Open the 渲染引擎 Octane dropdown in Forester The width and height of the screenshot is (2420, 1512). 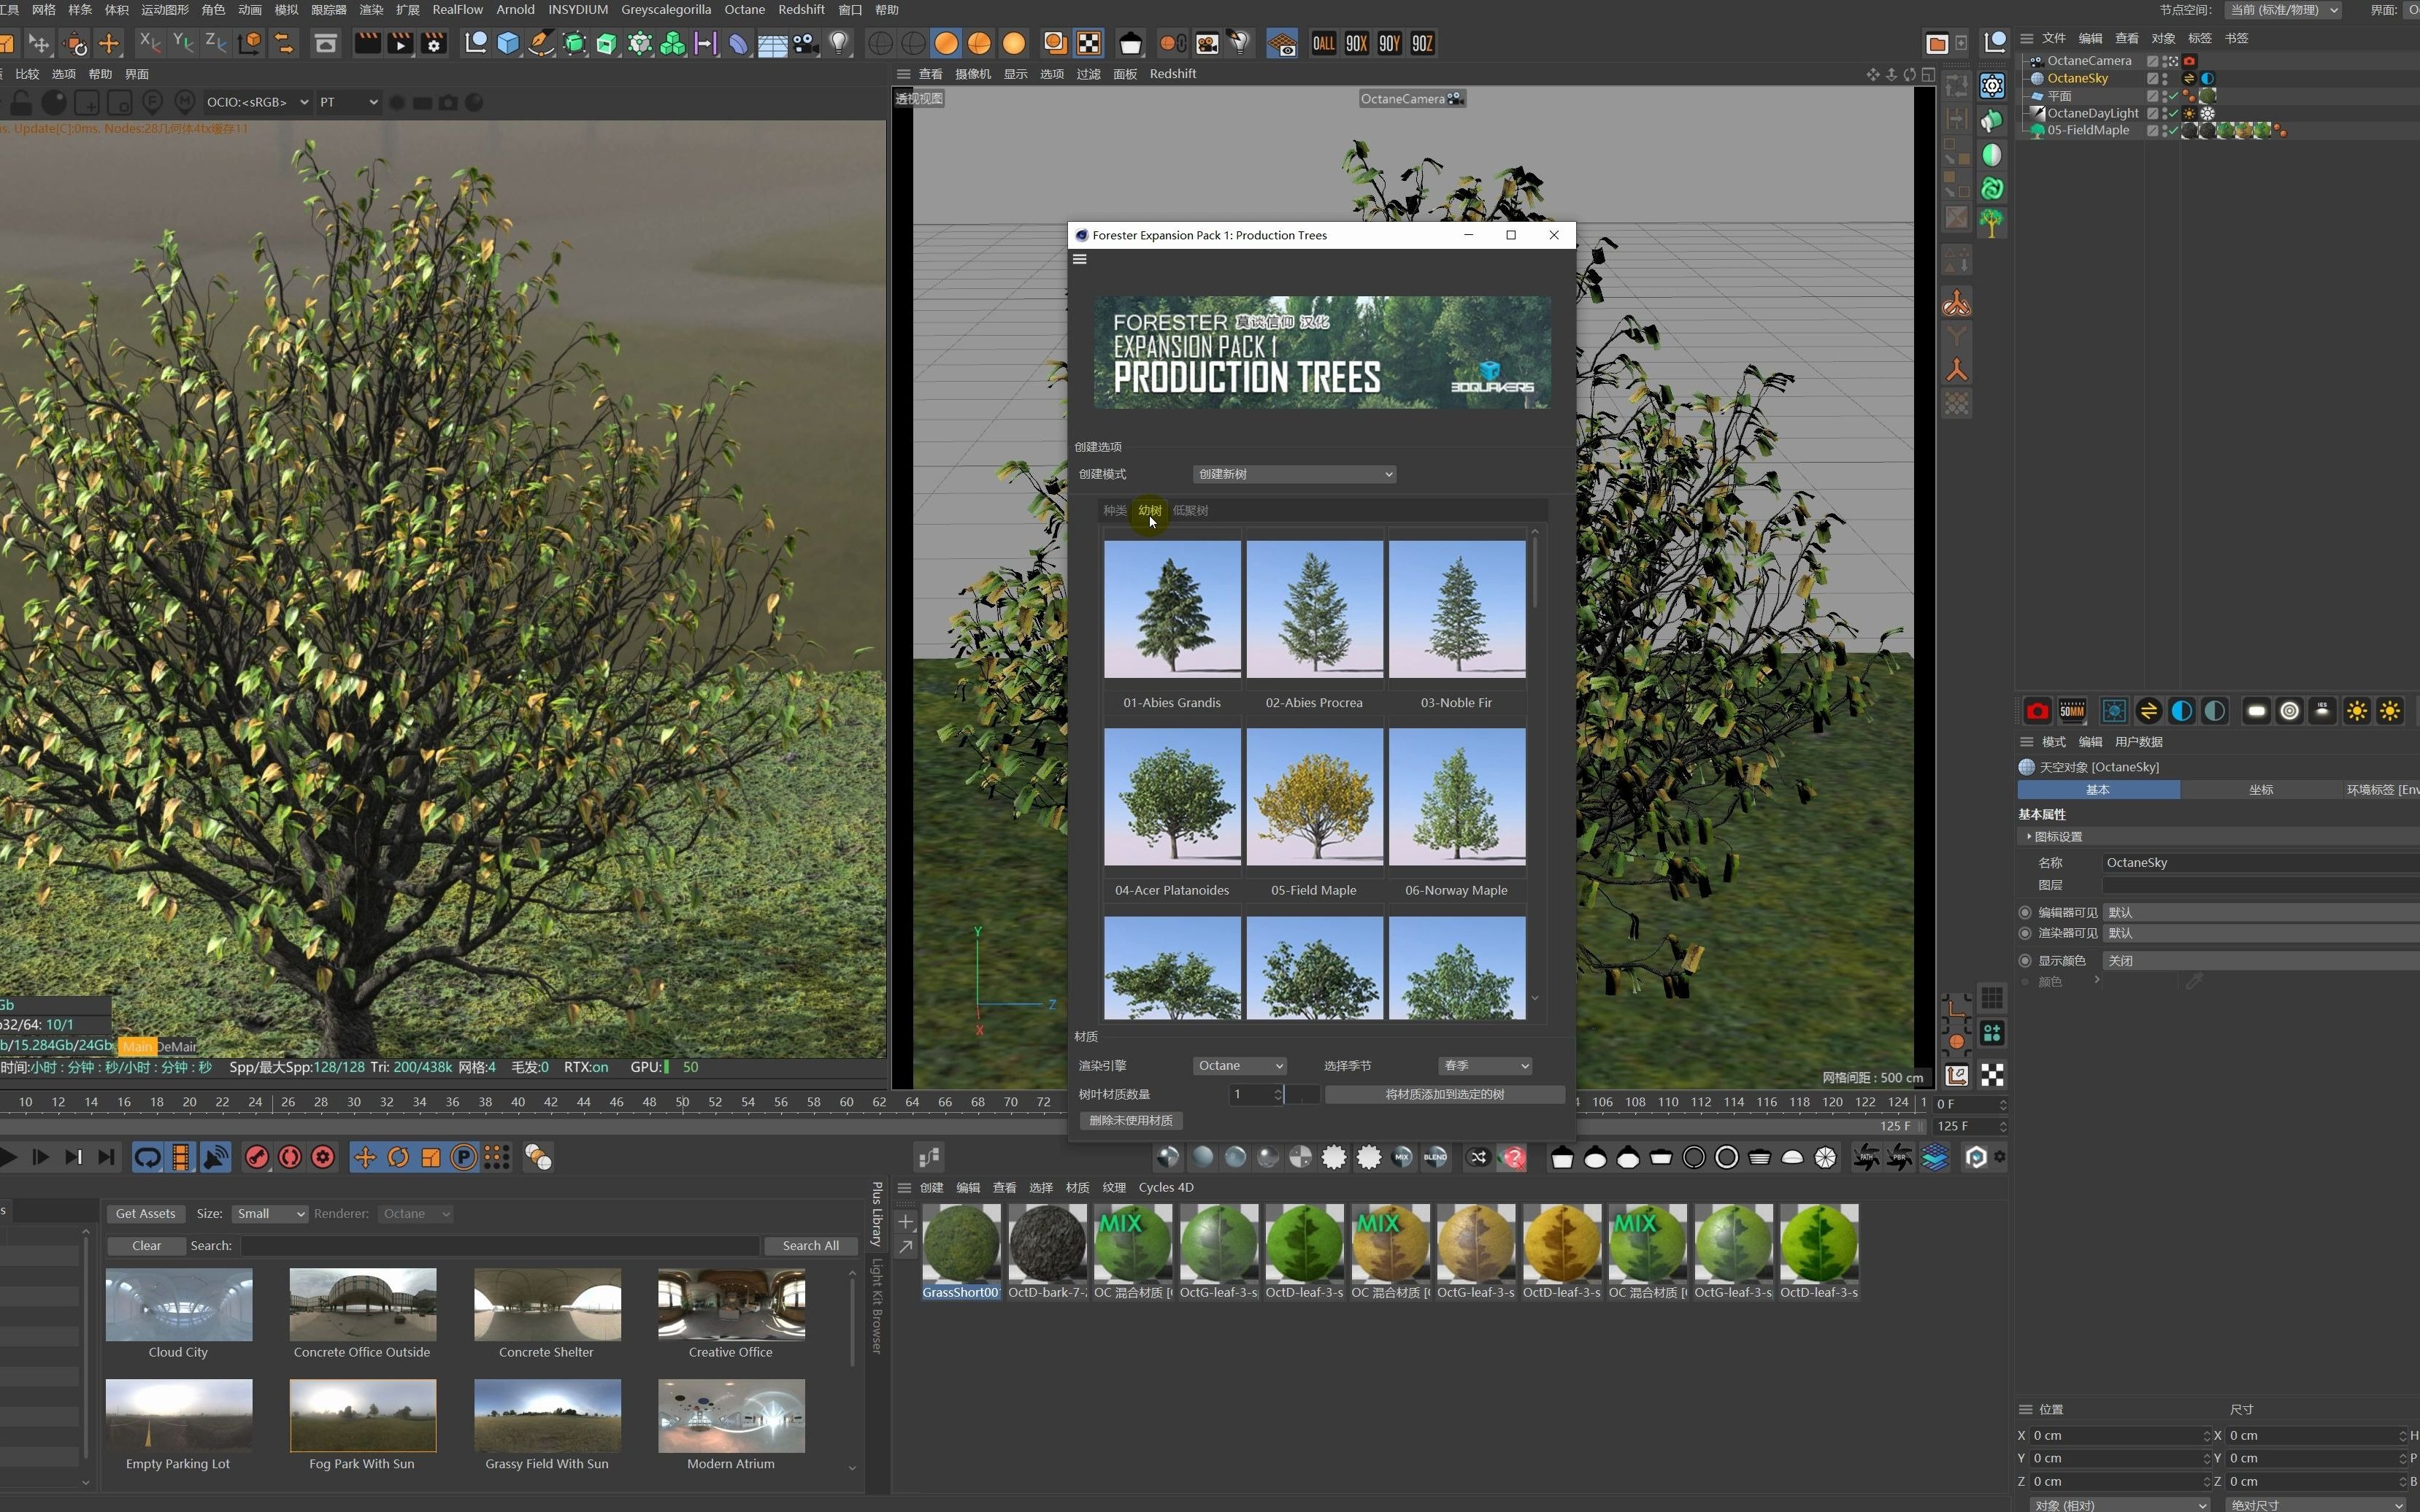tap(1240, 1066)
